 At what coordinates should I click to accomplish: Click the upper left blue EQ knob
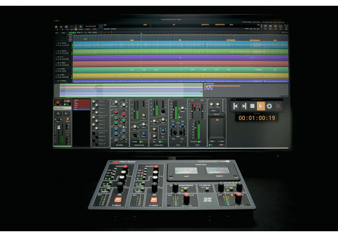(x=116, y=128)
